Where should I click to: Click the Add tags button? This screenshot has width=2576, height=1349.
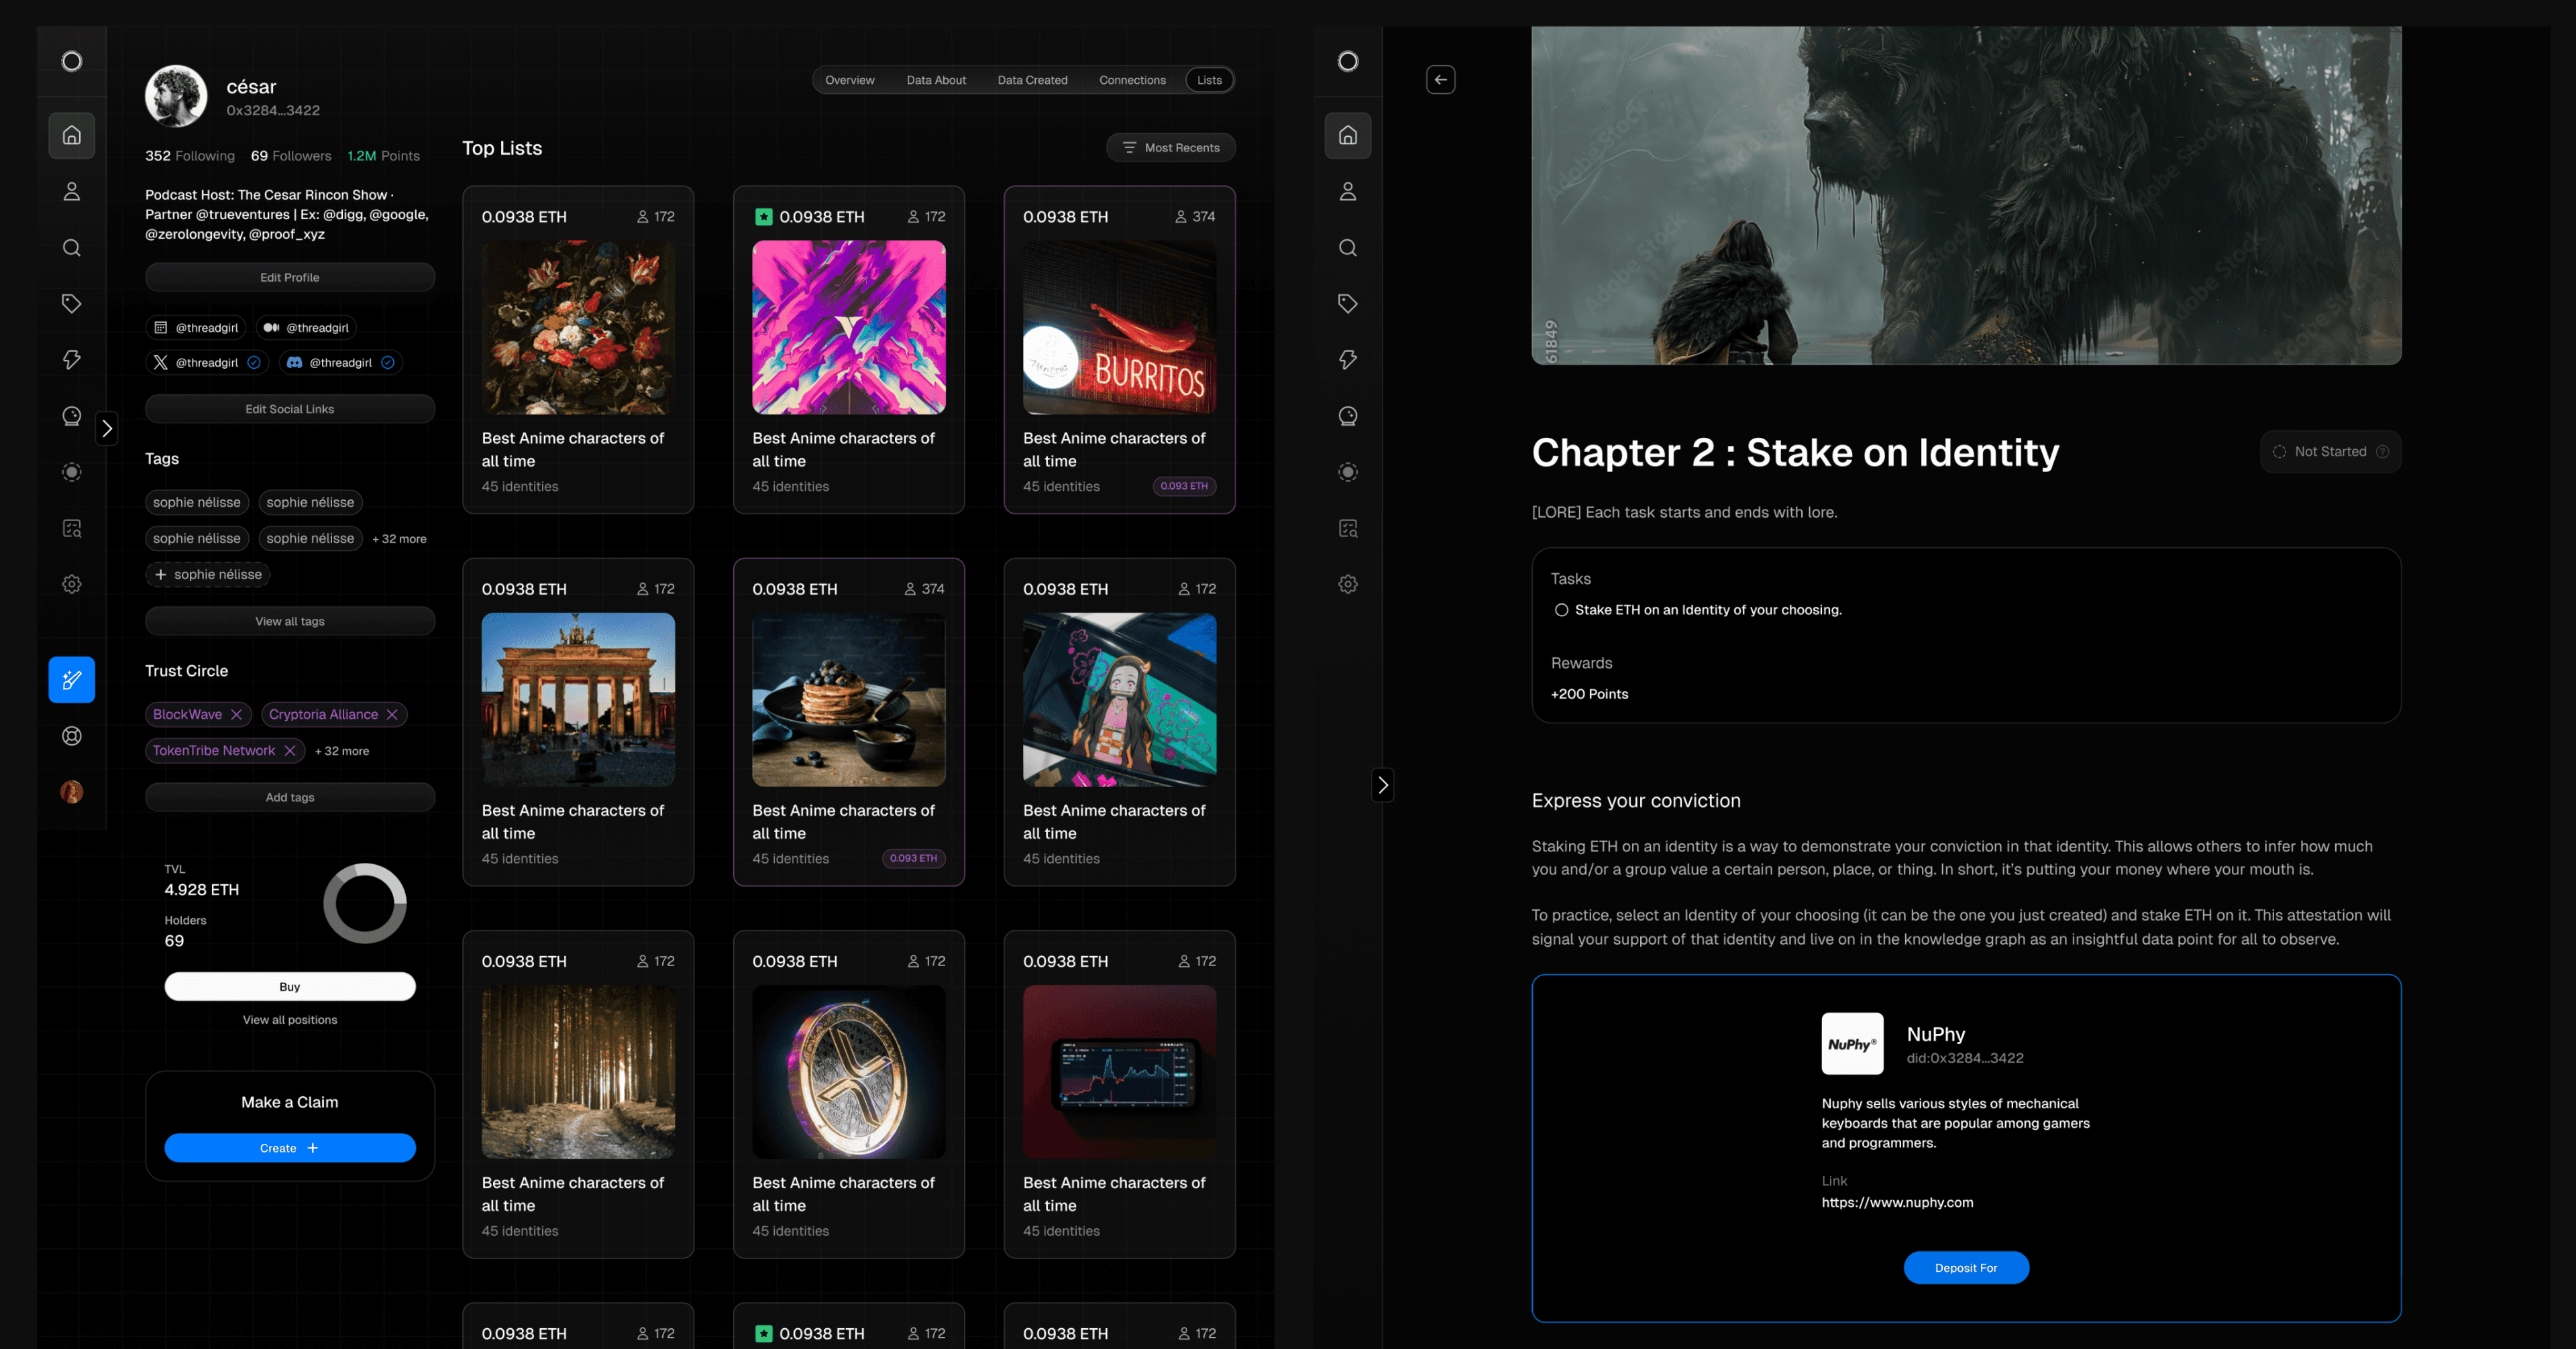click(x=290, y=797)
